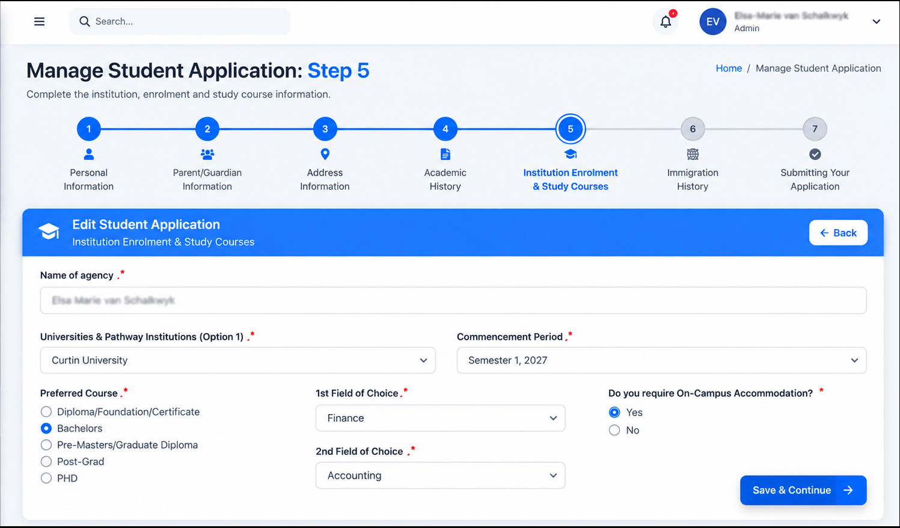Go to step 2 circle
The height and width of the screenshot is (528, 900).
click(x=207, y=129)
